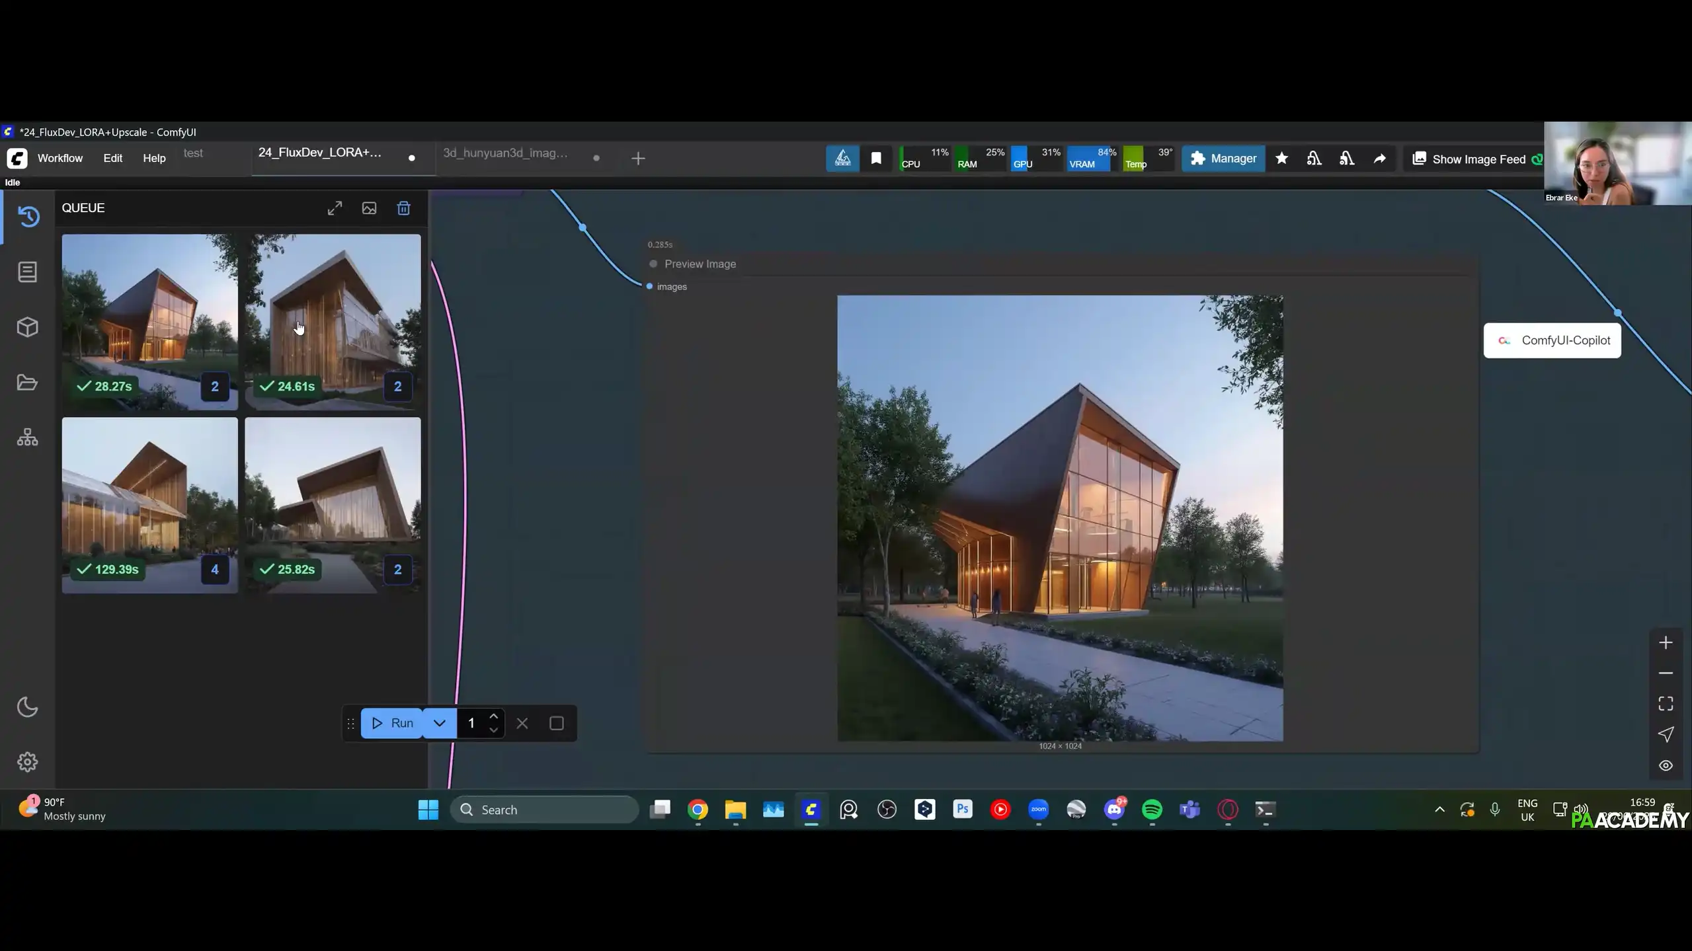The height and width of the screenshot is (951, 1692).
Task: Click the share arrow toolbar icon
Action: click(x=1379, y=159)
